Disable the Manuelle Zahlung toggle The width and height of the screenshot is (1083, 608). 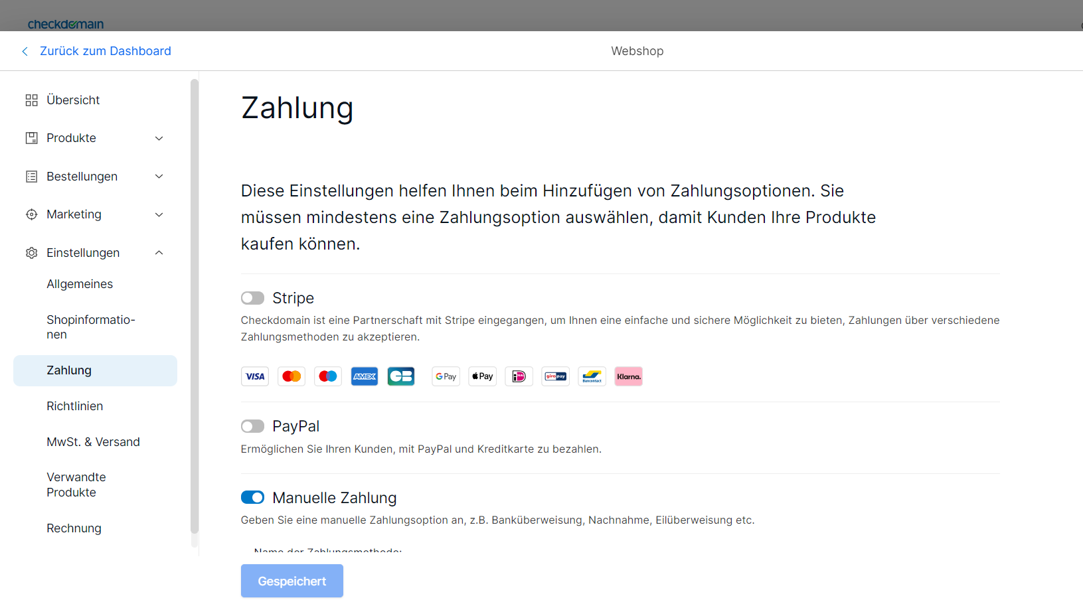coord(252,498)
